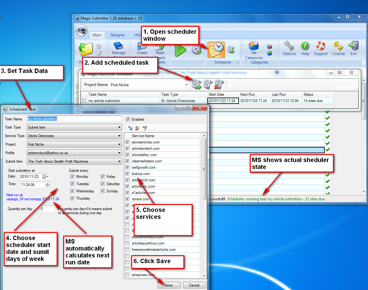The height and width of the screenshot is (290, 368).
Task: Check freeseowebmastertools.com service
Action: tap(127, 250)
